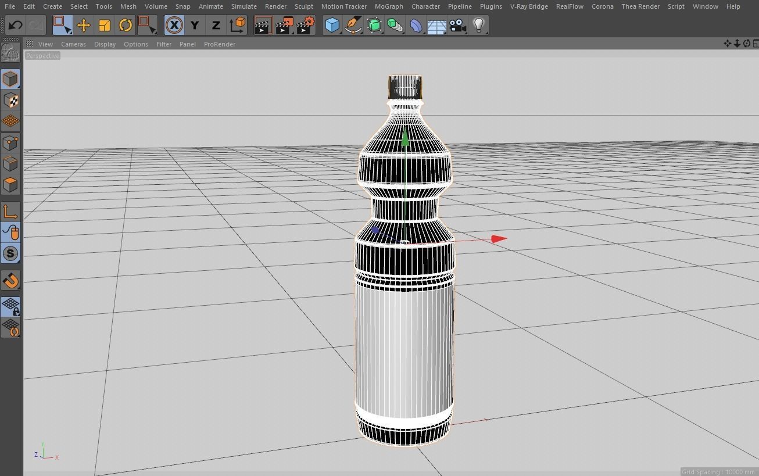Open the viewport Cameras menu
759x476 pixels.
coord(74,44)
